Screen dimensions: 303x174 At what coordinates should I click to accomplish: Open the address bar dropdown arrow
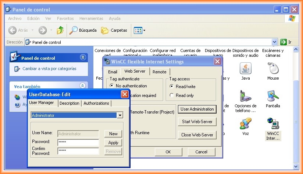[274, 42]
